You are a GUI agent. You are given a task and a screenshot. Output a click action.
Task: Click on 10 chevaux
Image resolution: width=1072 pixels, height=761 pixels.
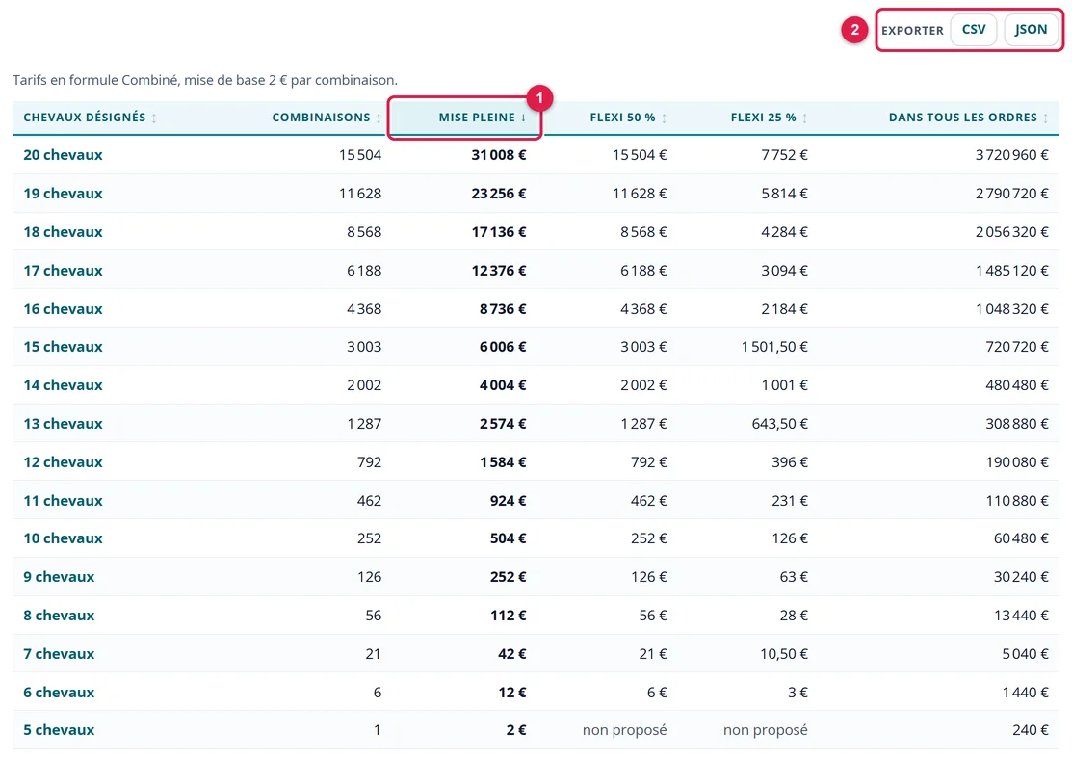pos(63,538)
